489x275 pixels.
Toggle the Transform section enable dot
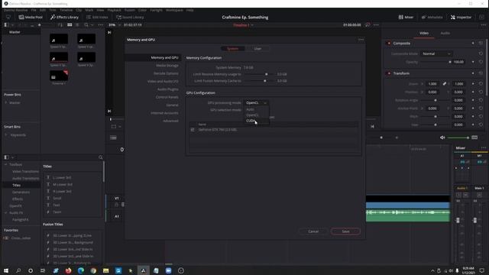[x=389, y=73]
